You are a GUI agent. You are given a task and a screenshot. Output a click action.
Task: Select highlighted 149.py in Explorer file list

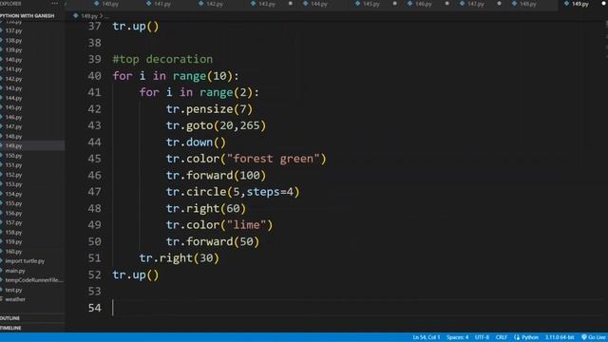(13, 145)
